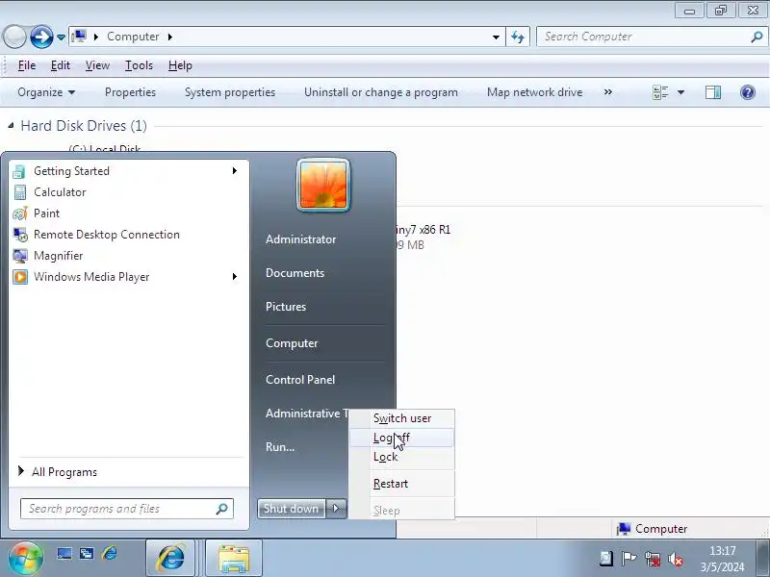Open small Internet Explorer quick launch icon
Viewport: 770px width, 577px height.
(109, 555)
